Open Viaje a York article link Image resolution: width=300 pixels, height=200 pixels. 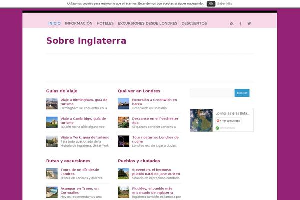tap(85, 137)
